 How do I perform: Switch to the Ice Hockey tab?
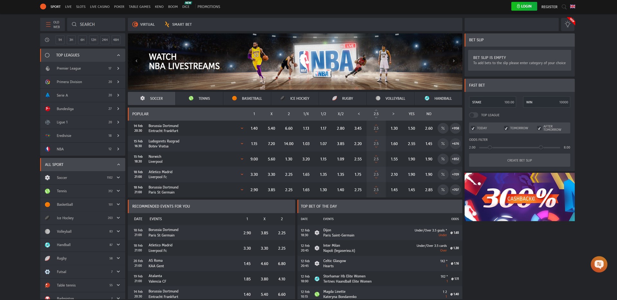click(295, 99)
